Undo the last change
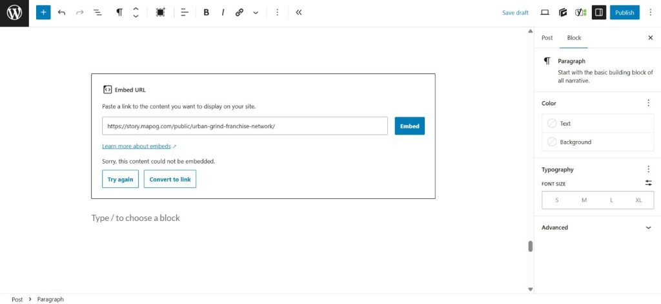 [61, 13]
